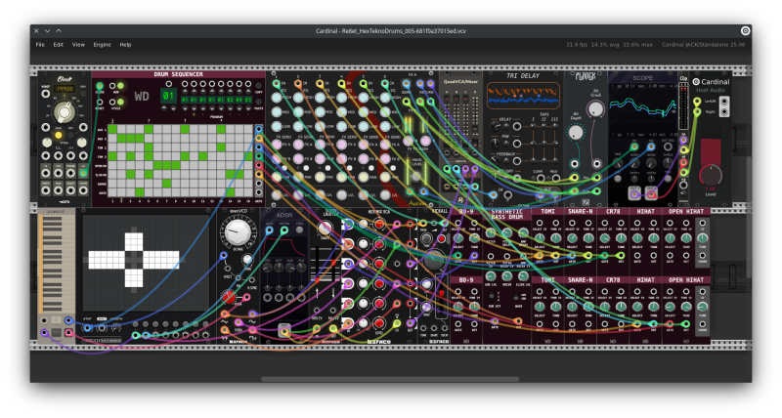Turn the large tempo knob on Clock module
Image resolution: width=782 pixels, height=418 pixels.
(65, 114)
